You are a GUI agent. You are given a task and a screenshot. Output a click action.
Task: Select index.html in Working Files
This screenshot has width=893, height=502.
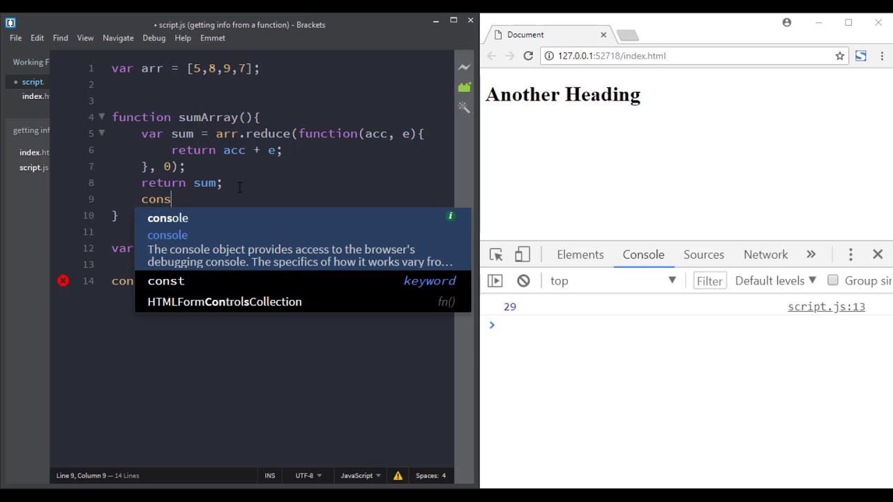36,96
